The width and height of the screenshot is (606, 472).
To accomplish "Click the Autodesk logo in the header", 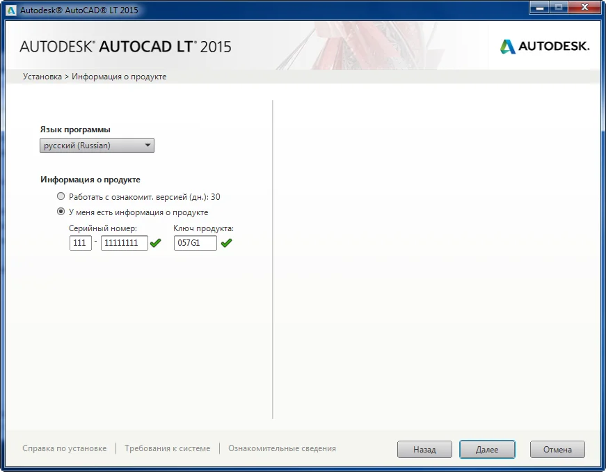I will click(545, 47).
